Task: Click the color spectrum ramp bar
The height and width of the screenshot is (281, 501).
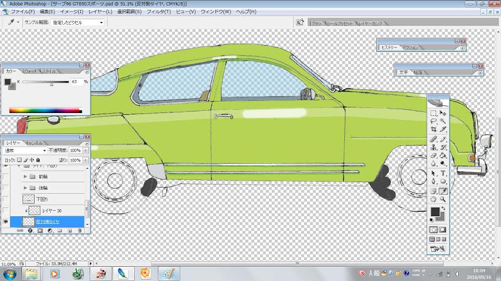Action: [46, 111]
